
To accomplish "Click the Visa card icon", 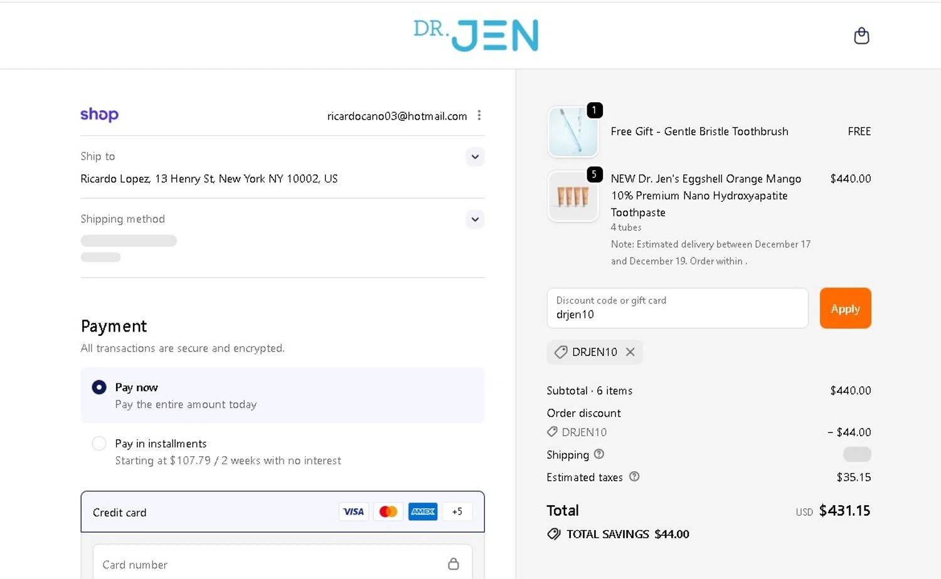I will click(x=354, y=512).
